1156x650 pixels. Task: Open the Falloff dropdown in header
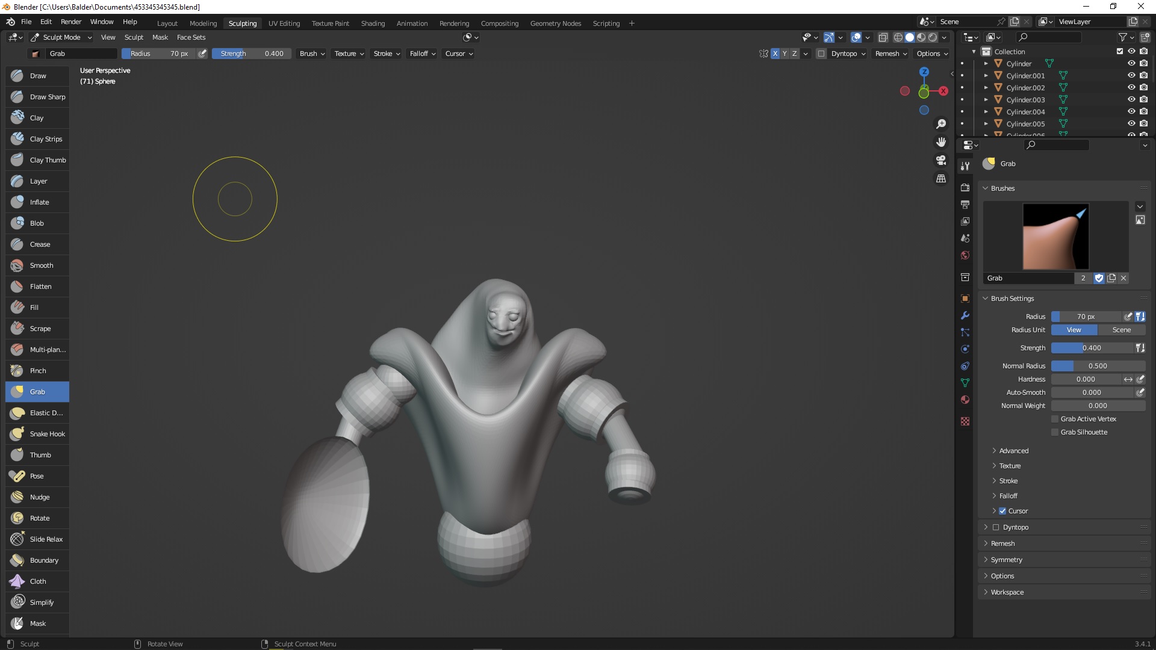pos(423,54)
